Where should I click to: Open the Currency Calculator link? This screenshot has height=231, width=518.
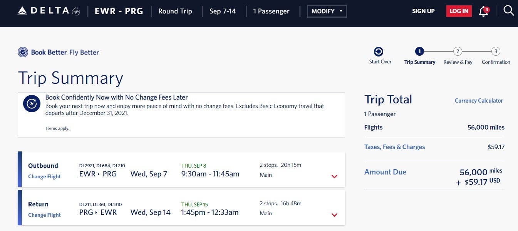(x=479, y=101)
